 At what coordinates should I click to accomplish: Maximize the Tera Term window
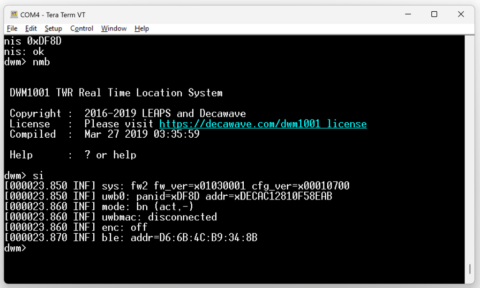(x=434, y=15)
